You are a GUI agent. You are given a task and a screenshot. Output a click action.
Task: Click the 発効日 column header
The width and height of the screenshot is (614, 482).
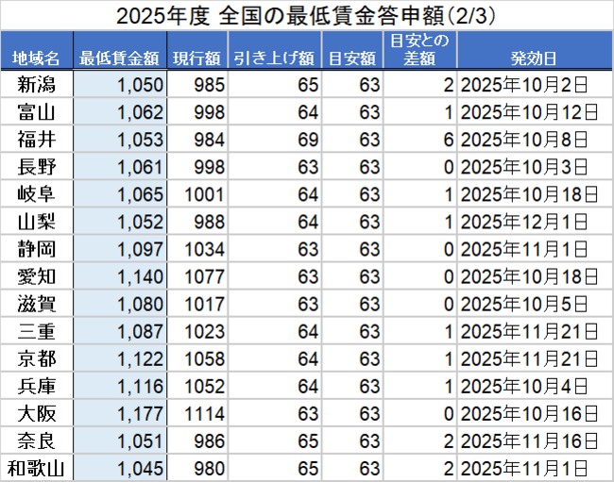click(x=534, y=58)
